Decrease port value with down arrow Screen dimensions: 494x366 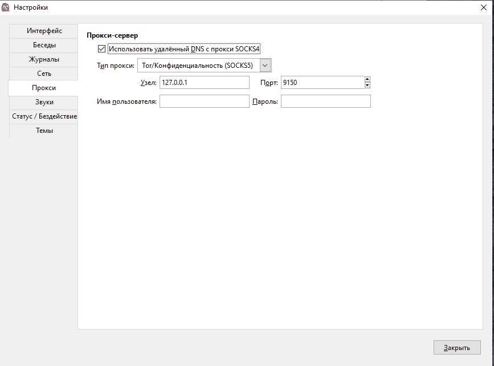click(367, 86)
